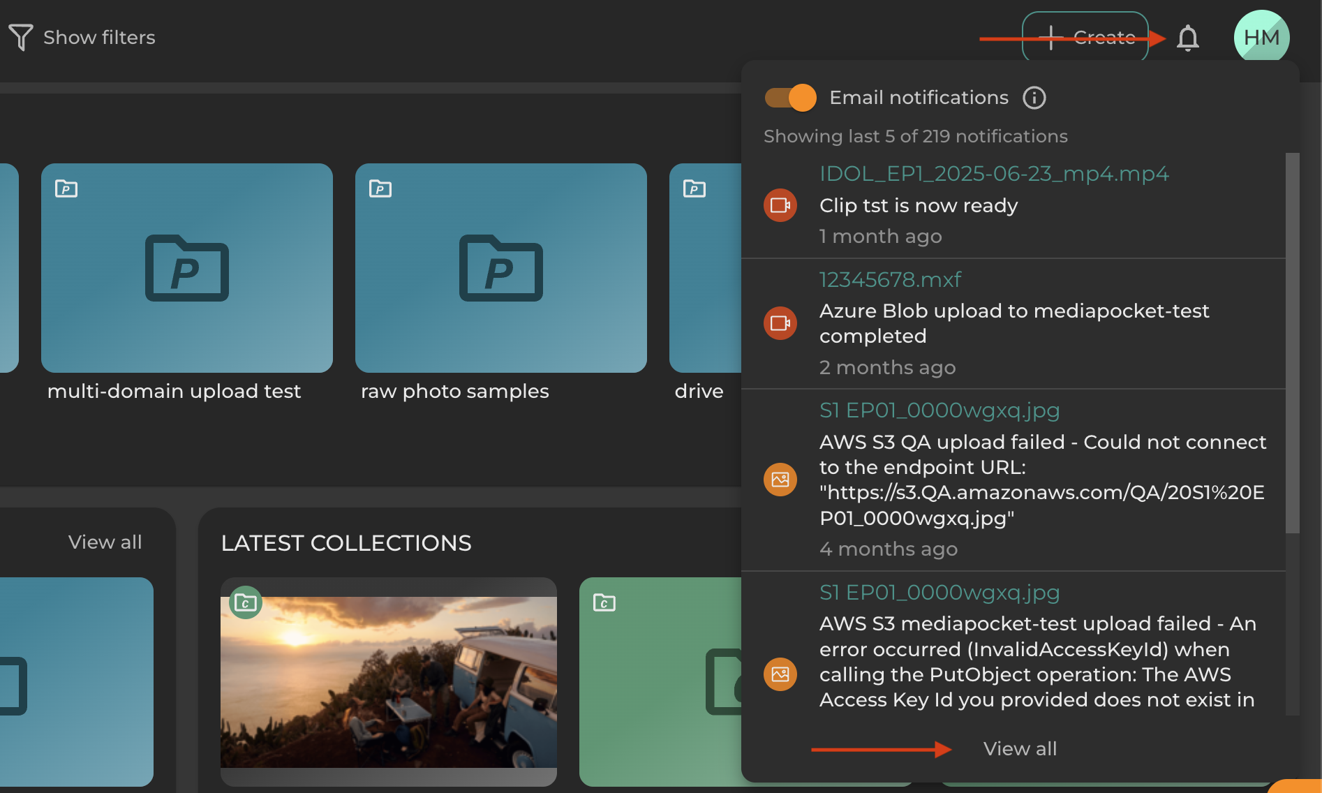Screen dimensions: 1322x793
Task: Open the IDOL_EP1_2025-06-23_mp4.mp4 notification link
Action: point(994,174)
